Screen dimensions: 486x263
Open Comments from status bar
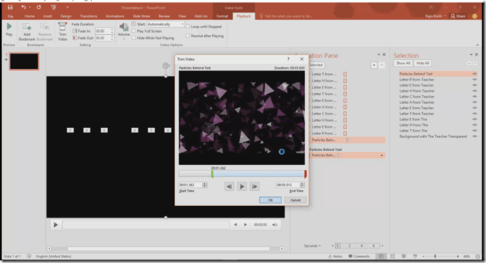(359, 256)
